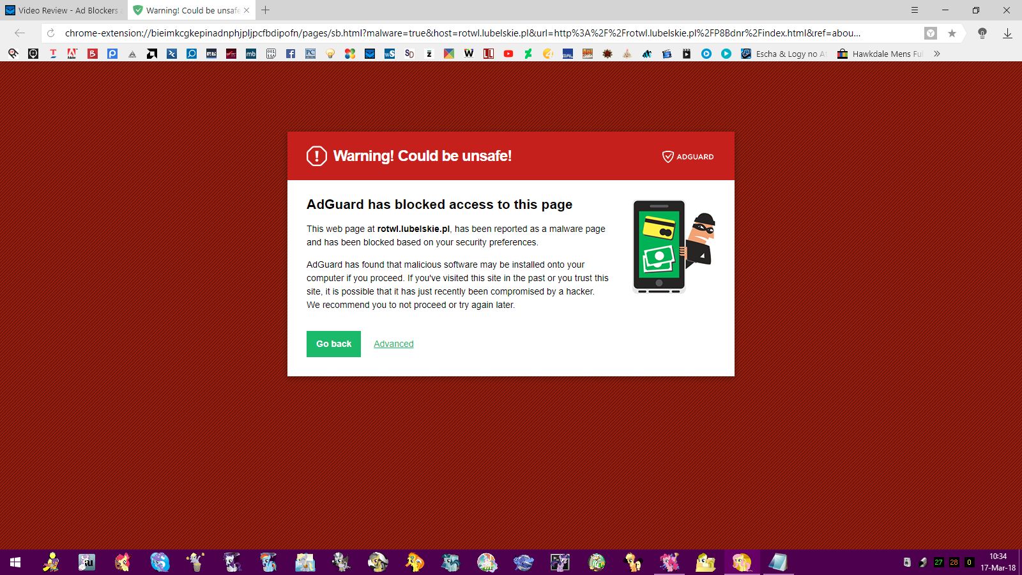Image resolution: width=1022 pixels, height=575 pixels.
Task: Open the four colored dots bookmark
Action: click(350, 54)
